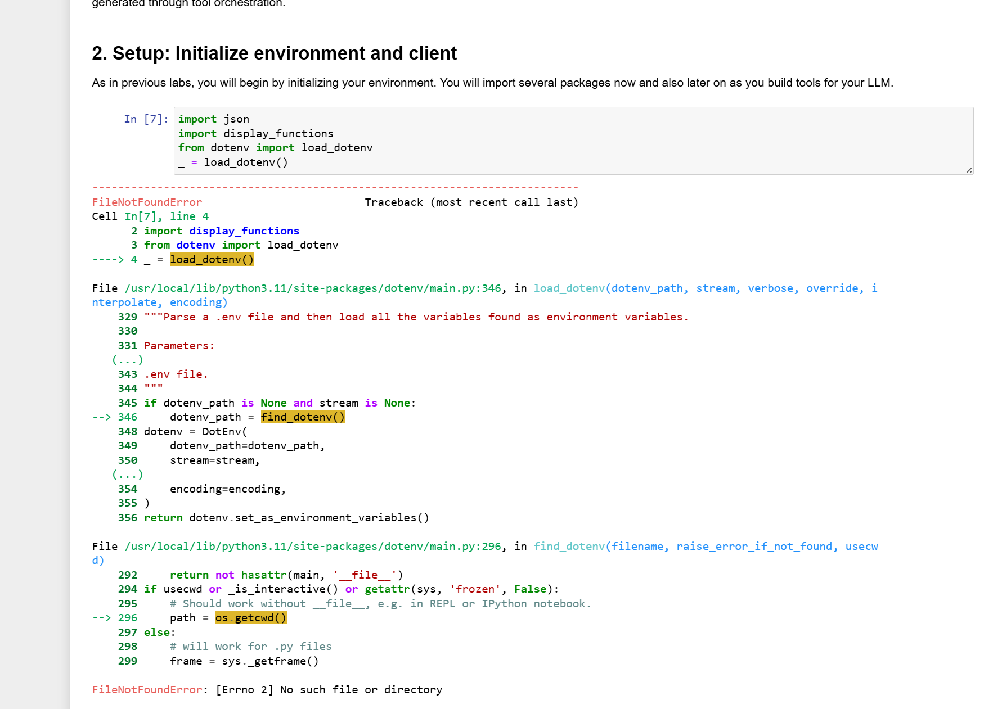Click the 'import display_functions' line in code cell
Image resolution: width=984 pixels, height=709 pixels.
click(x=255, y=134)
